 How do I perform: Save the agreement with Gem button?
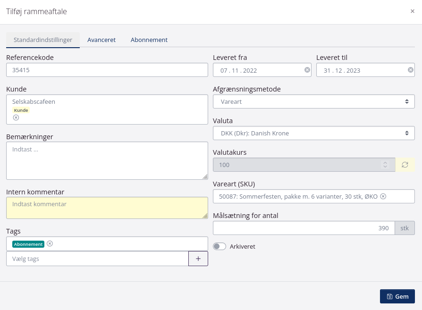point(397,296)
